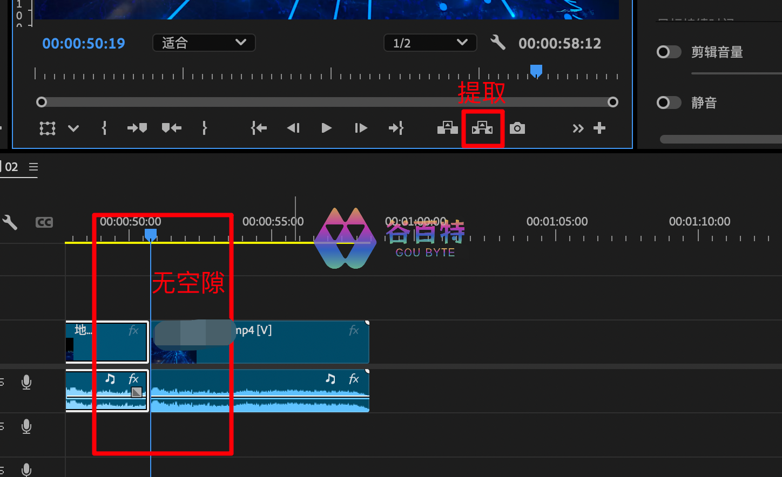Click the Lift button next to Extract
This screenshot has height=477, width=782.
coord(447,128)
